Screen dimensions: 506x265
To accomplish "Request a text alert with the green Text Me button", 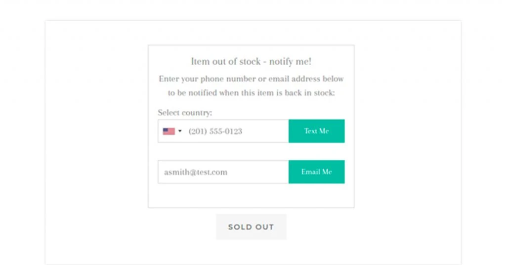I will point(317,131).
